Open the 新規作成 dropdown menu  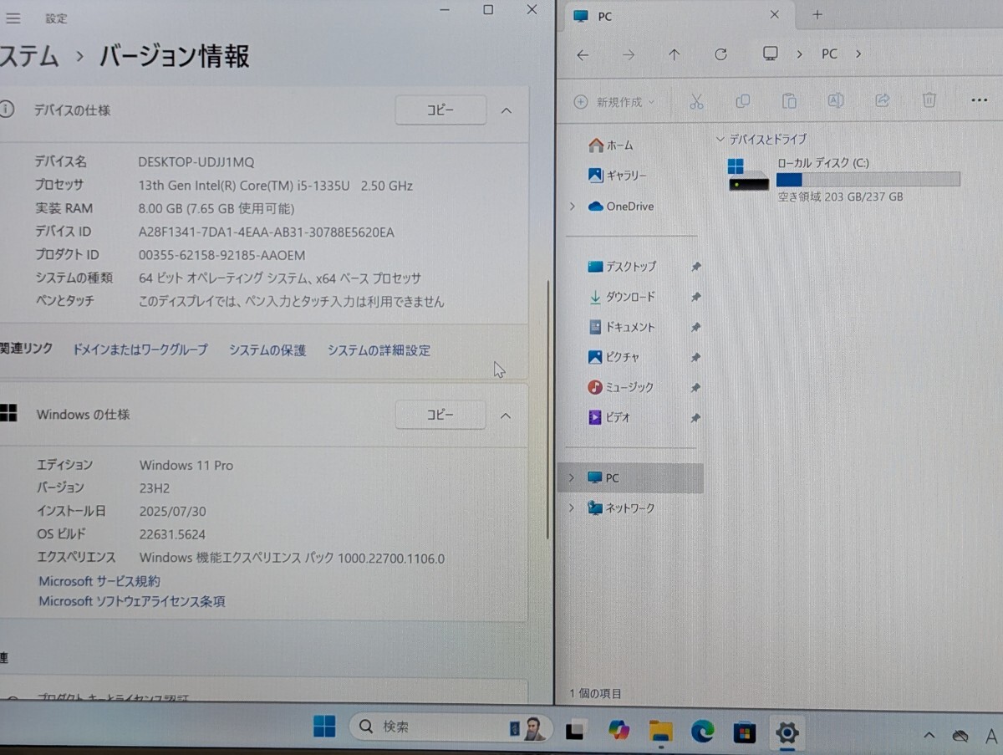click(x=613, y=100)
